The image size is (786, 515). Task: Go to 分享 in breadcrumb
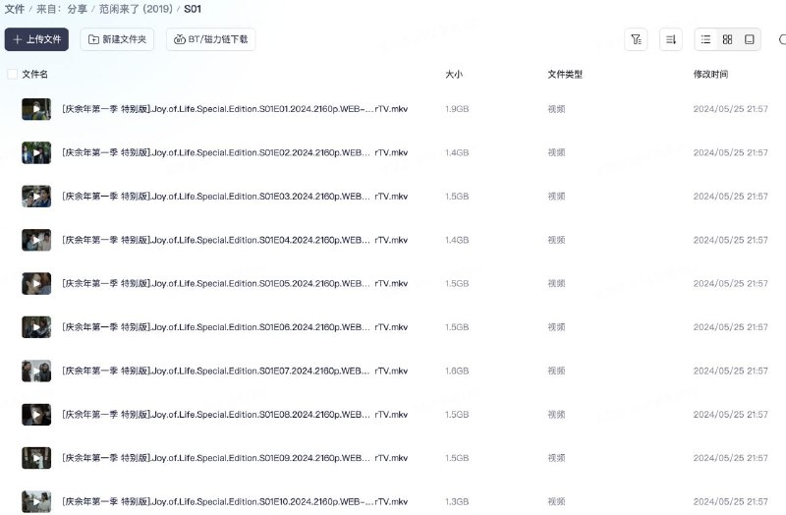(x=78, y=9)
